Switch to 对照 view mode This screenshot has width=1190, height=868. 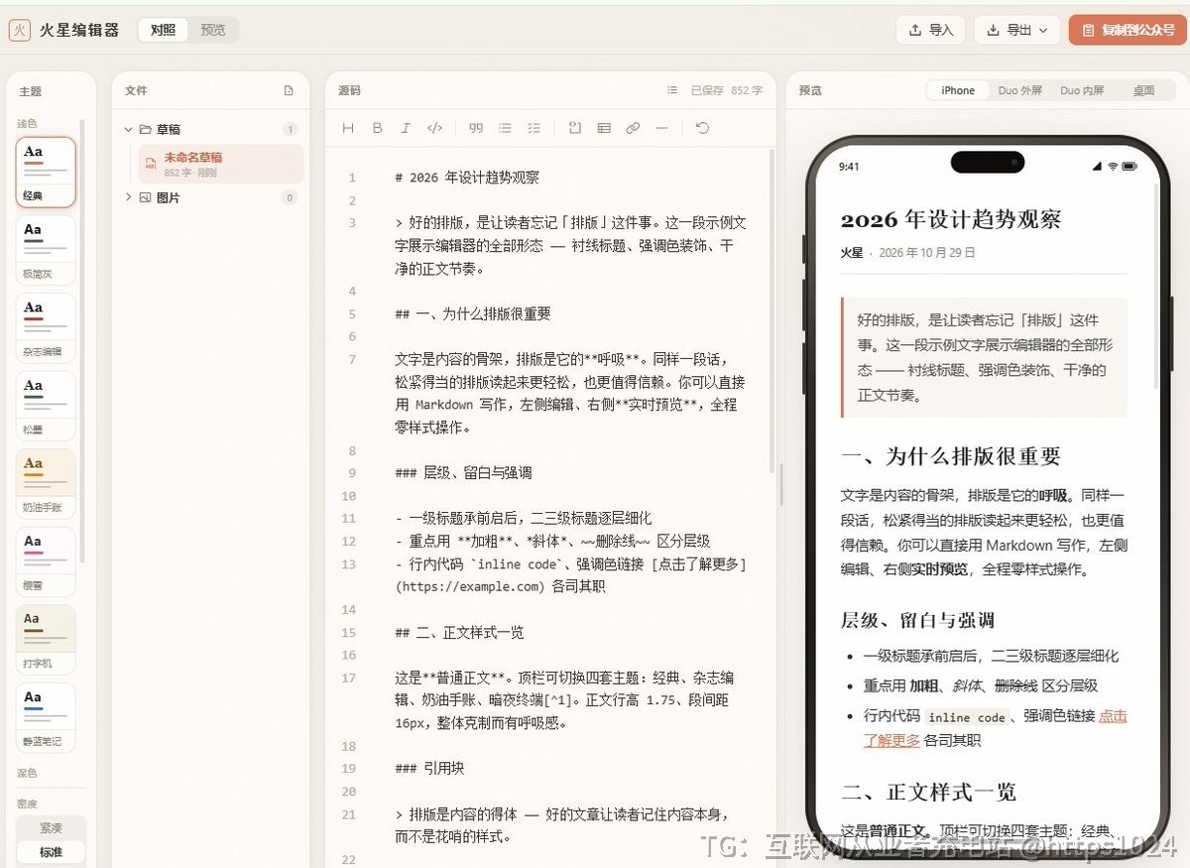coord(163,30)
